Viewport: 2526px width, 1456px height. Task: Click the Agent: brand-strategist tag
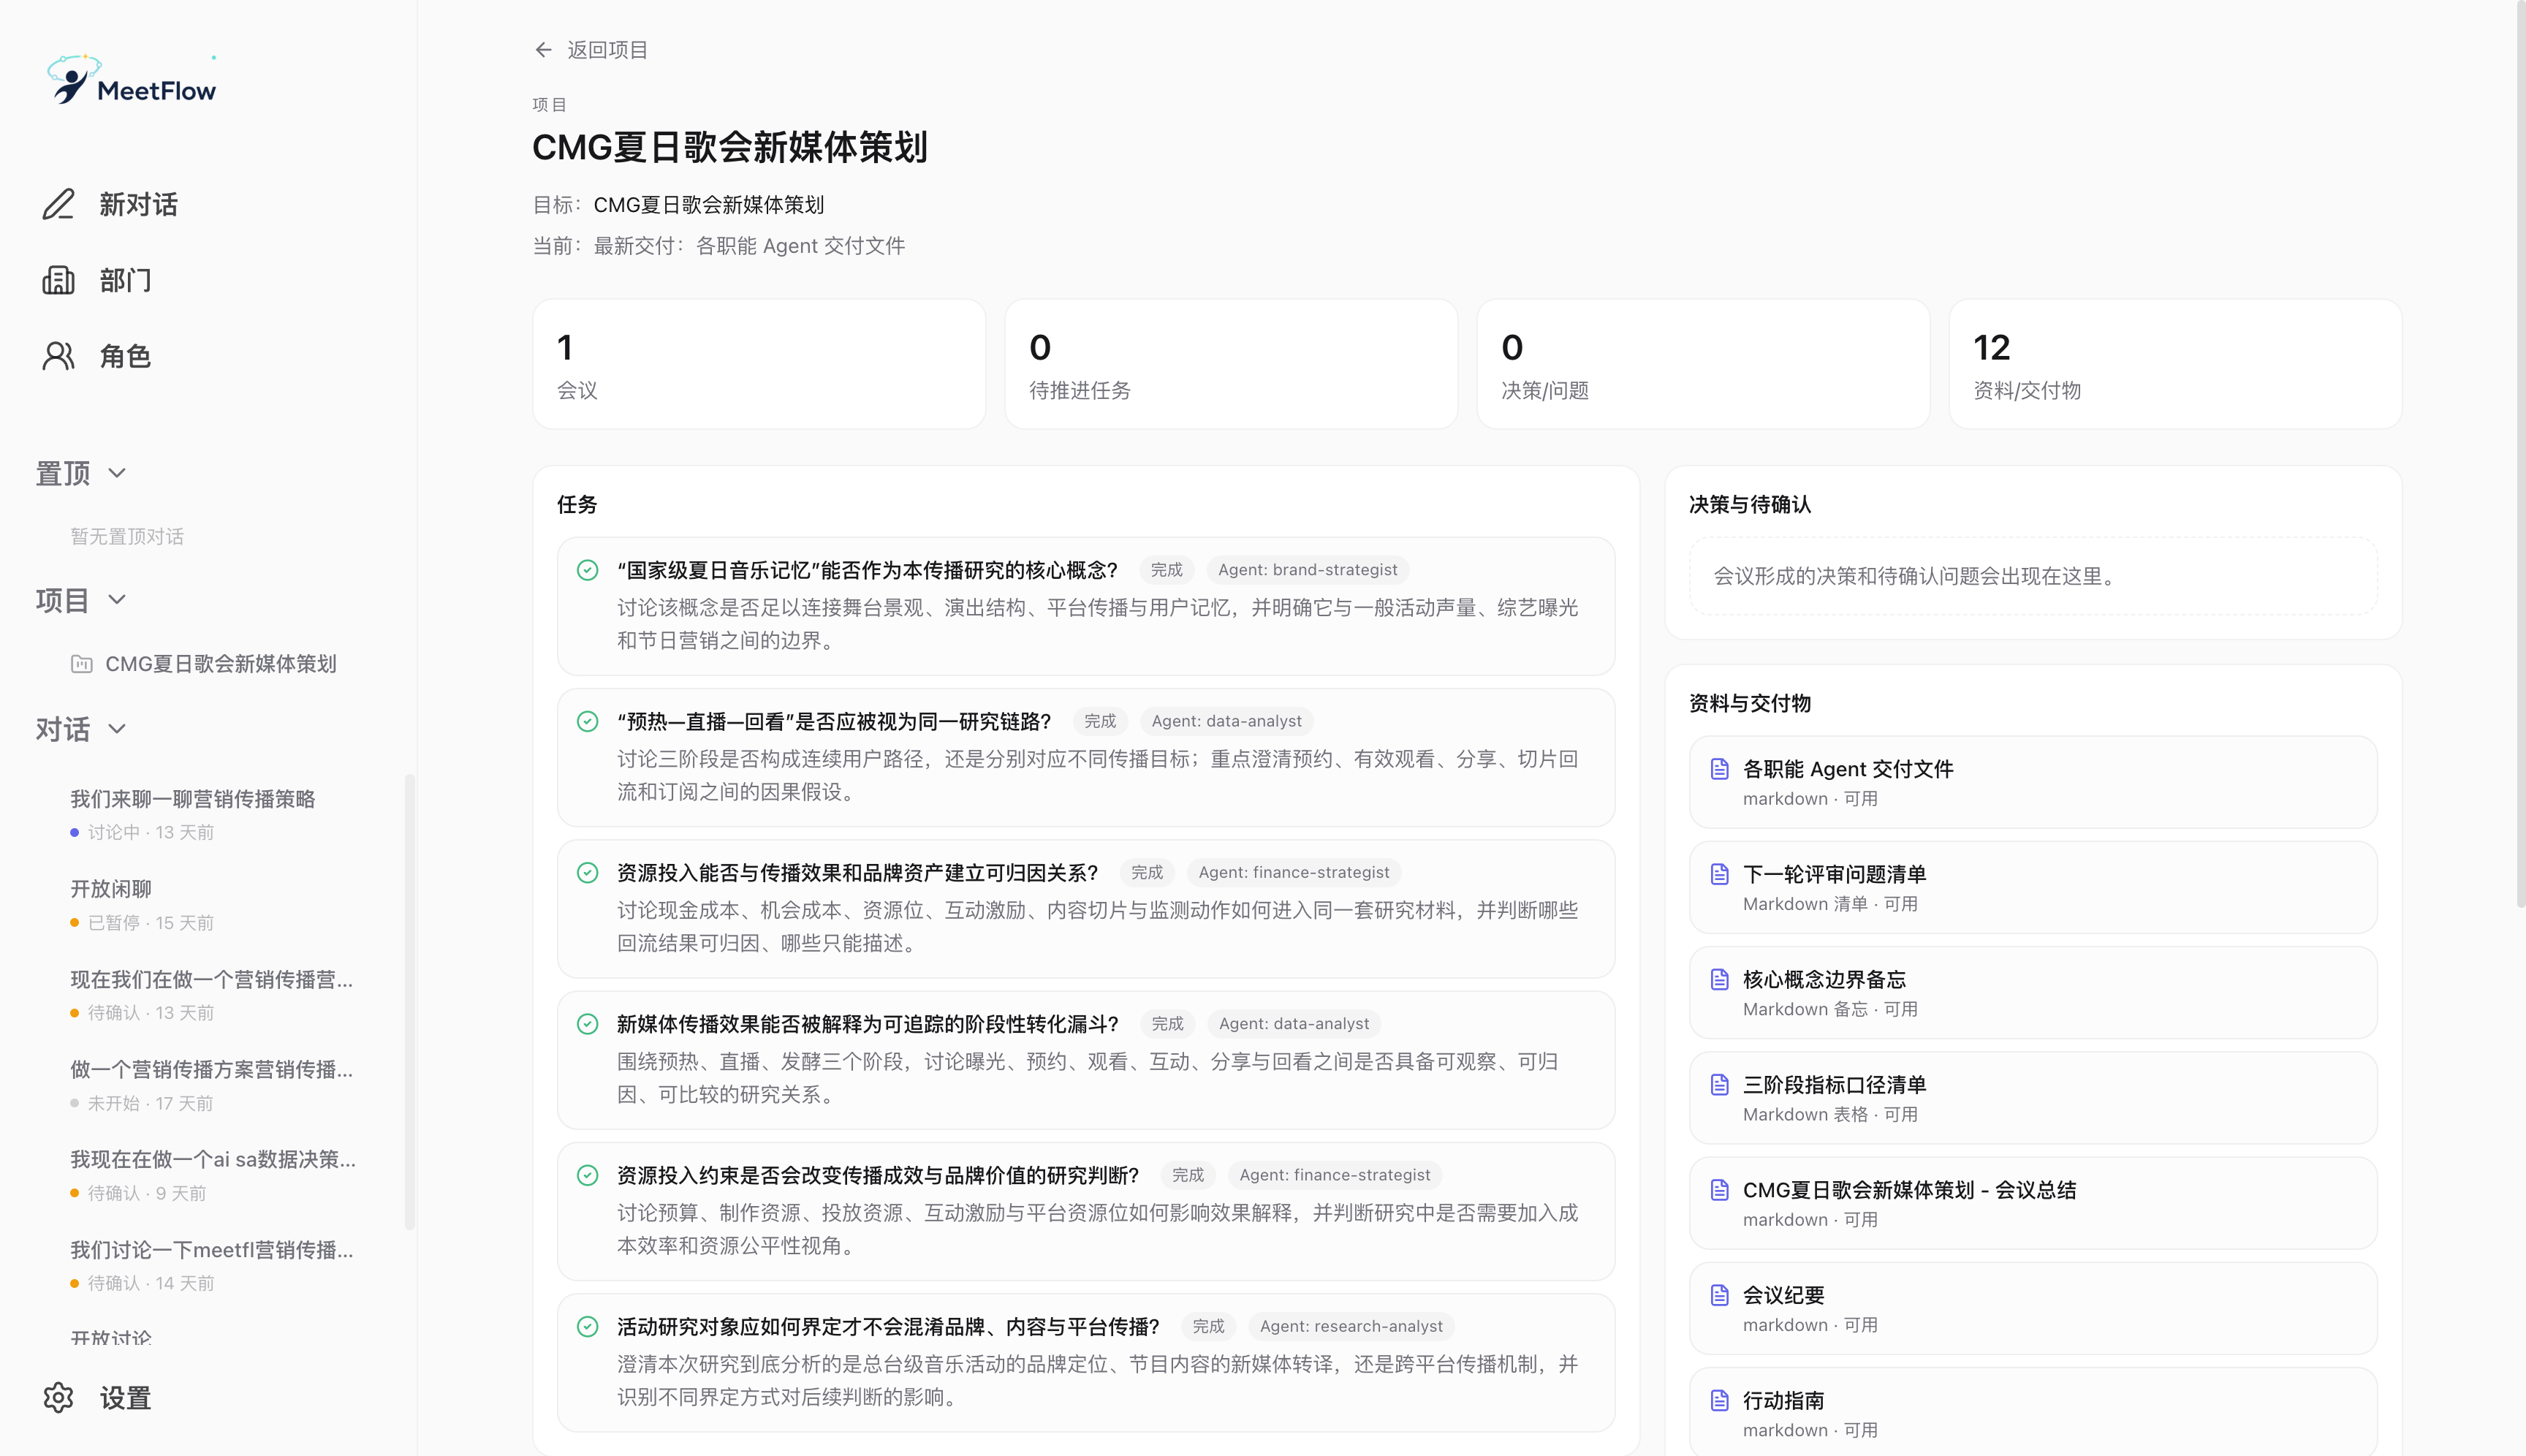(x=1308, y=570)
